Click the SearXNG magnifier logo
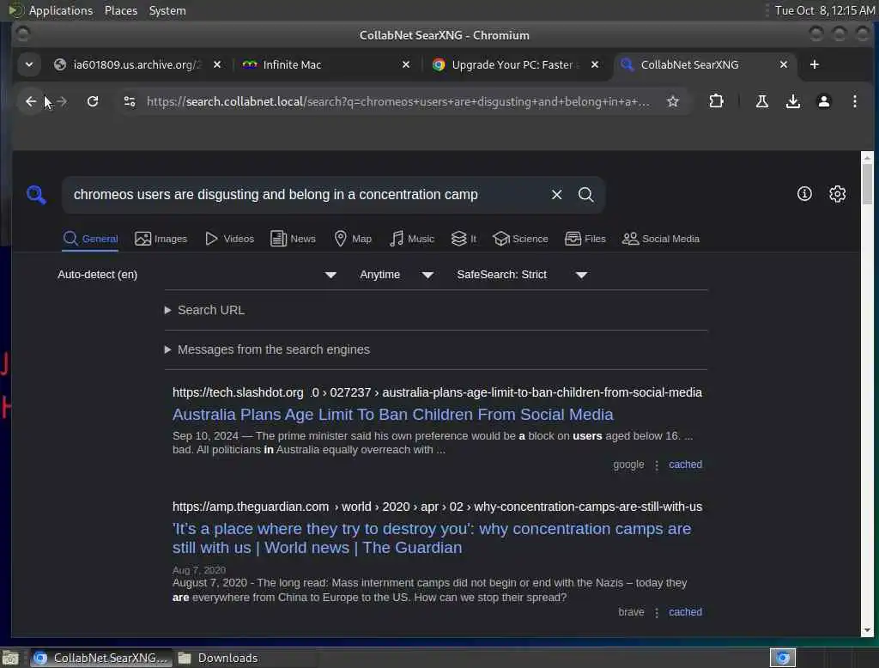879x668 pixels. tap(36, 195)
